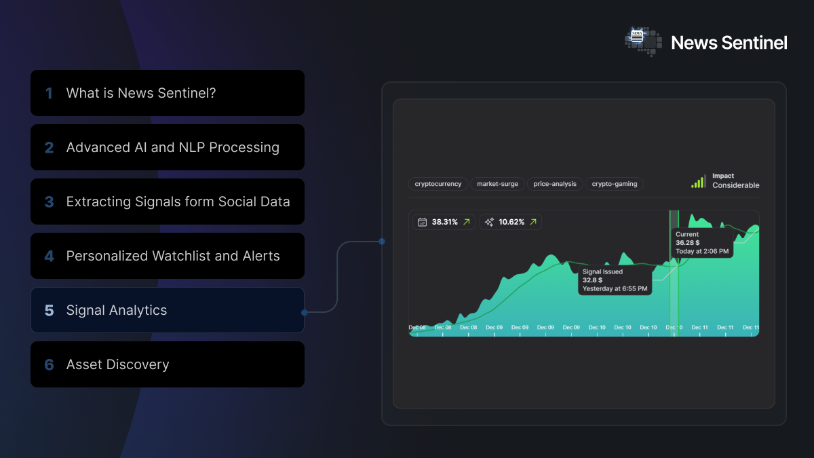Select the price-analysis tag
814x458 pixels.
click(555, 184)
